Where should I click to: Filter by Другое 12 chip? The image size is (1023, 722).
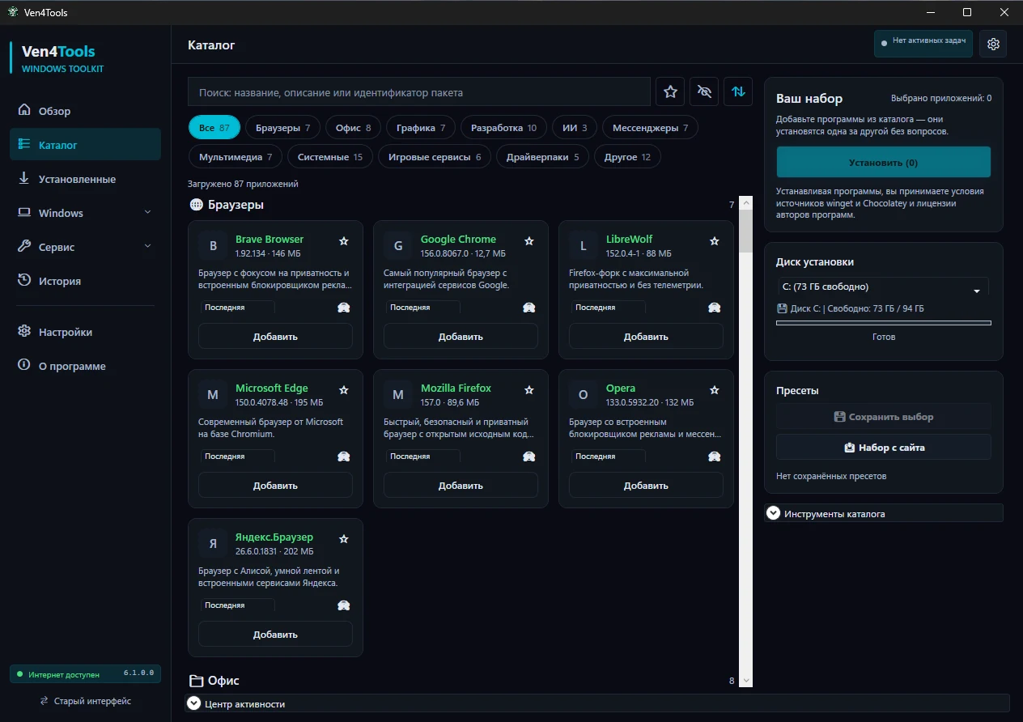pos(627,157)
